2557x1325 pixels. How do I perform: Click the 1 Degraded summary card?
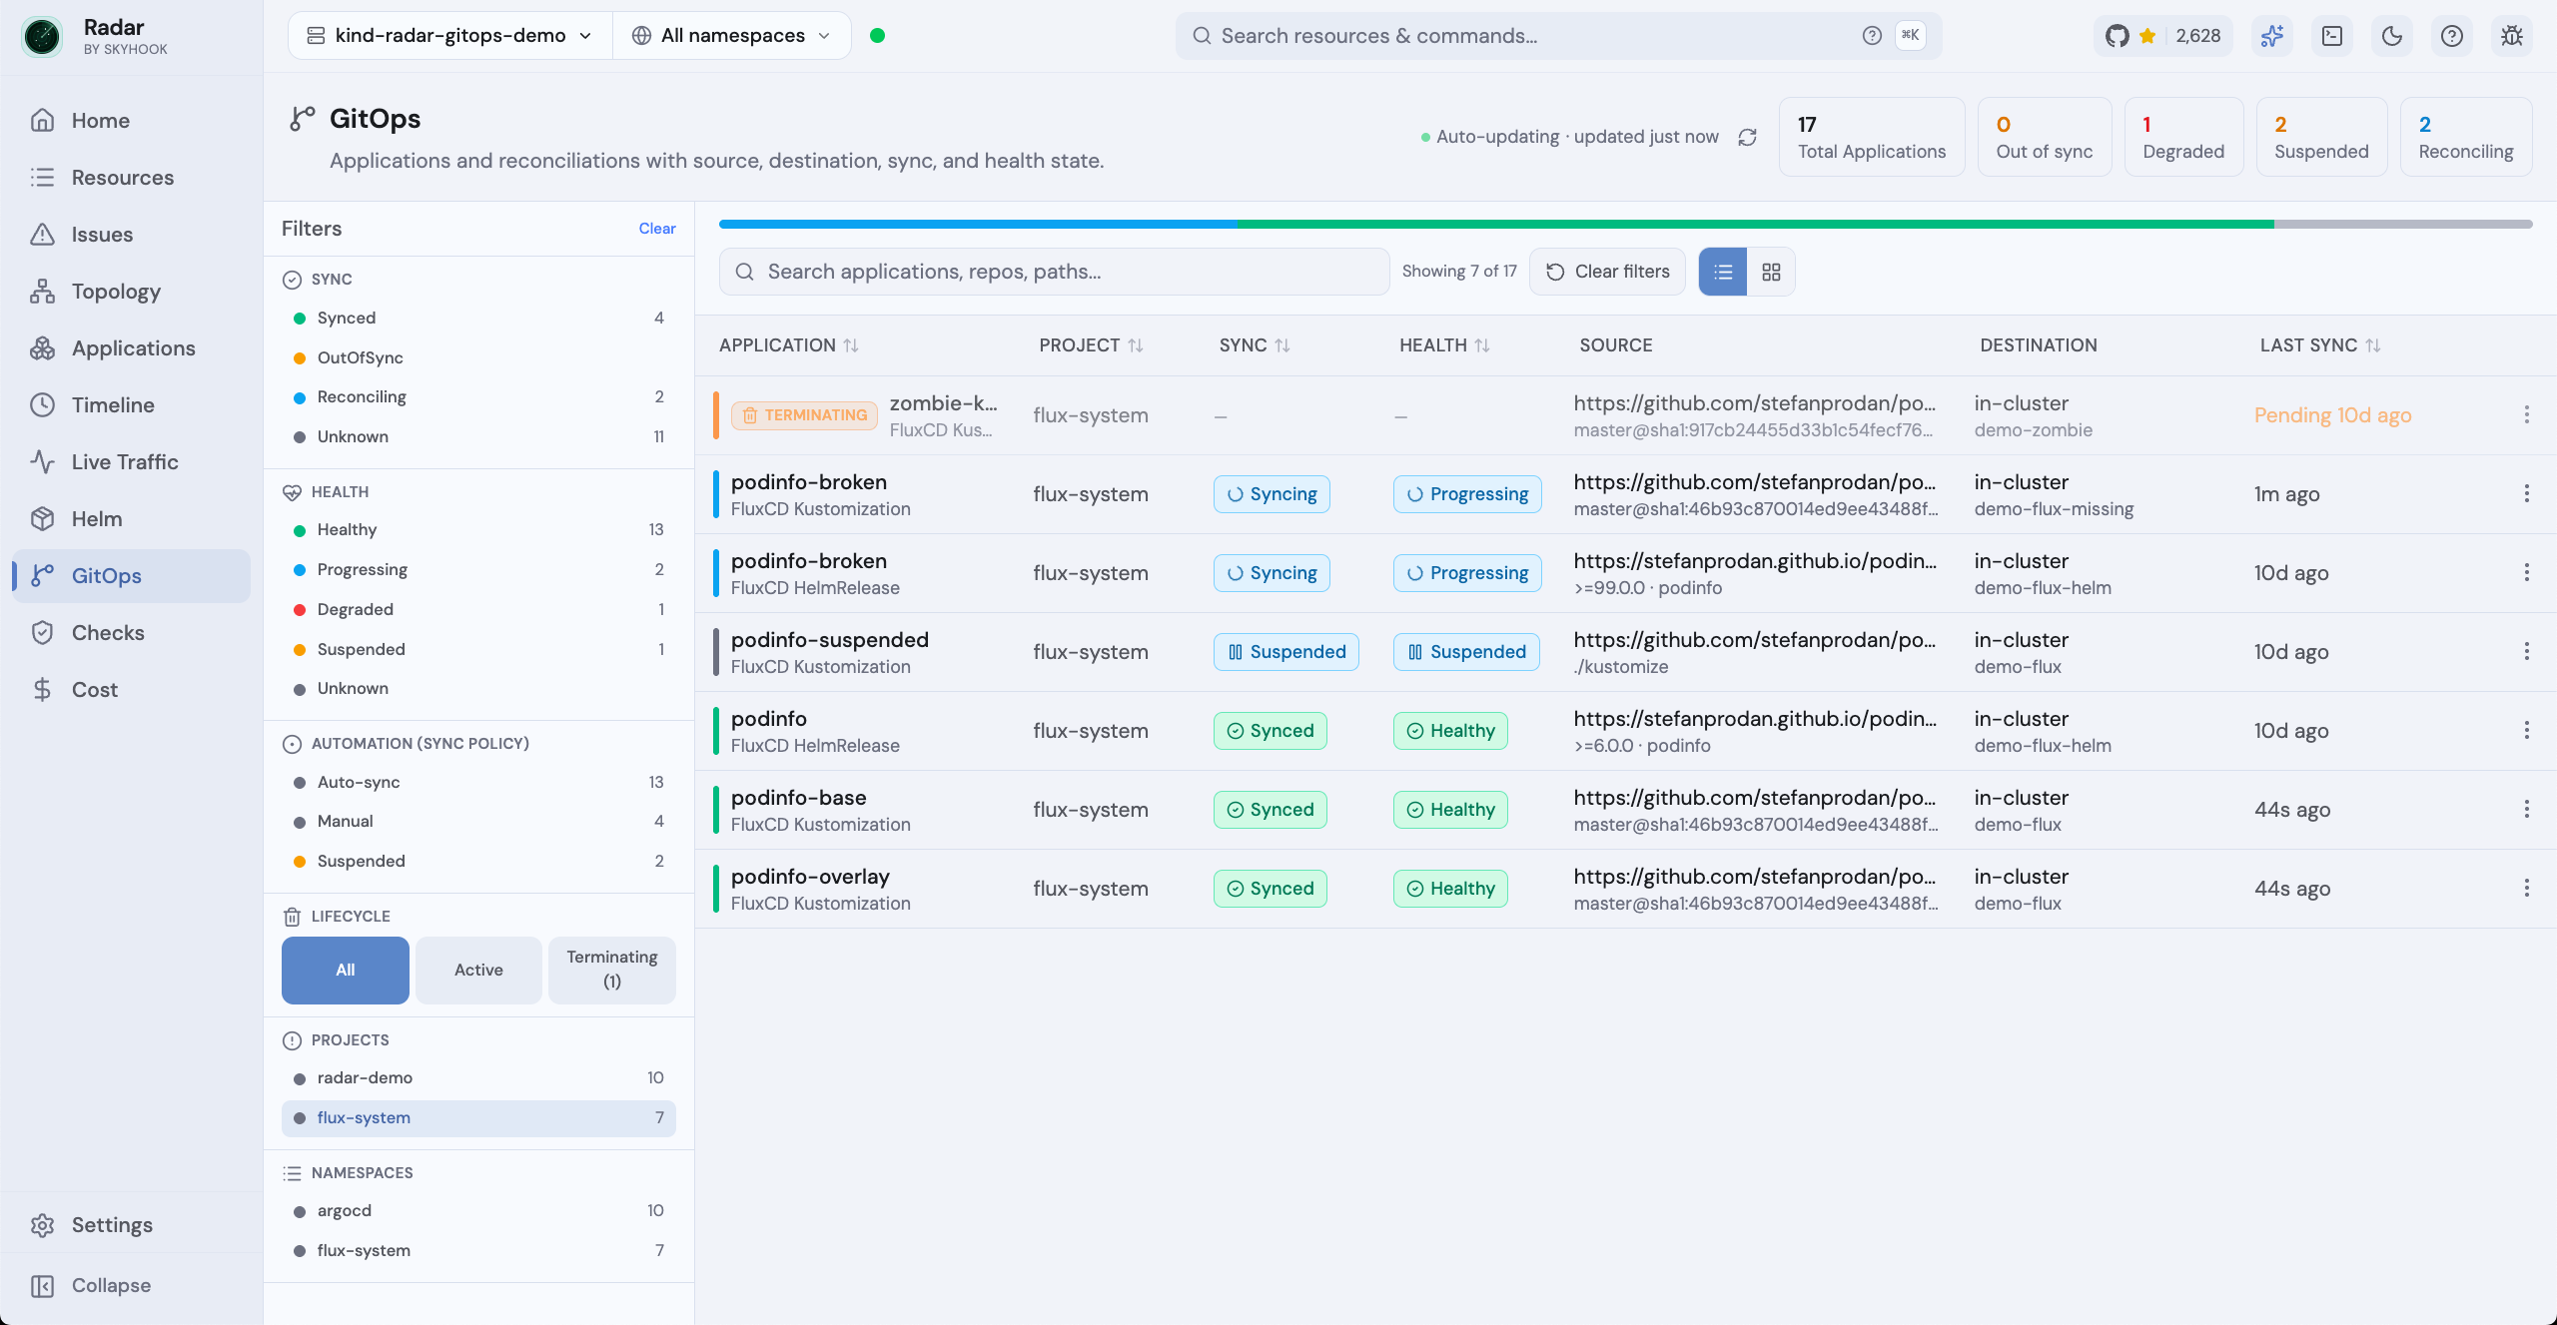(x=2183, y=138)
